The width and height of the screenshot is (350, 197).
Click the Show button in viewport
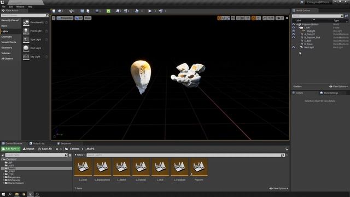(x=87, y=18)
